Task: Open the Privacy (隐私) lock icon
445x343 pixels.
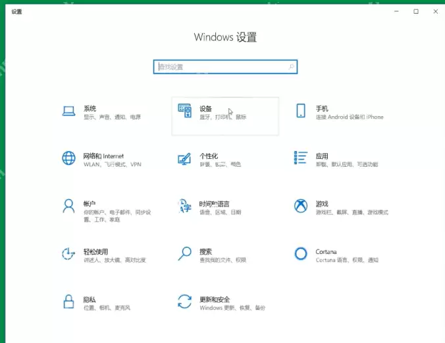Action: pyautogui.click(x=68, y=301)
